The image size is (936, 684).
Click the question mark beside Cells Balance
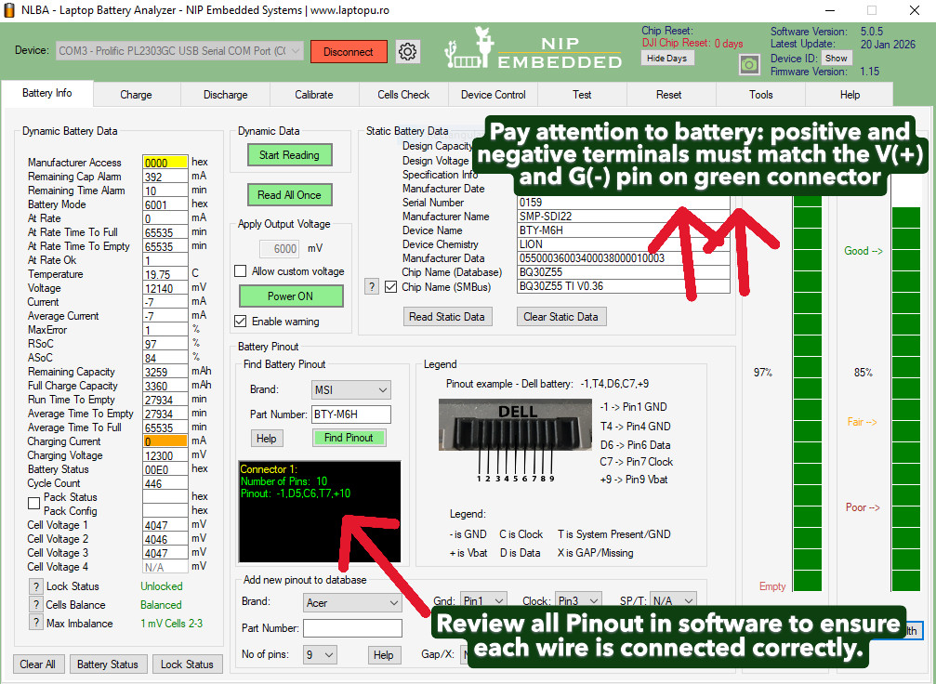pyautogui.click(x=36, y=605)
